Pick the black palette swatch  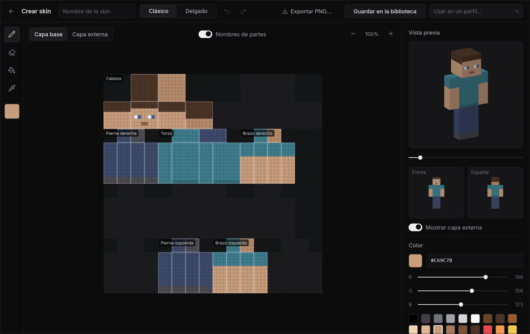coord(413,319)
